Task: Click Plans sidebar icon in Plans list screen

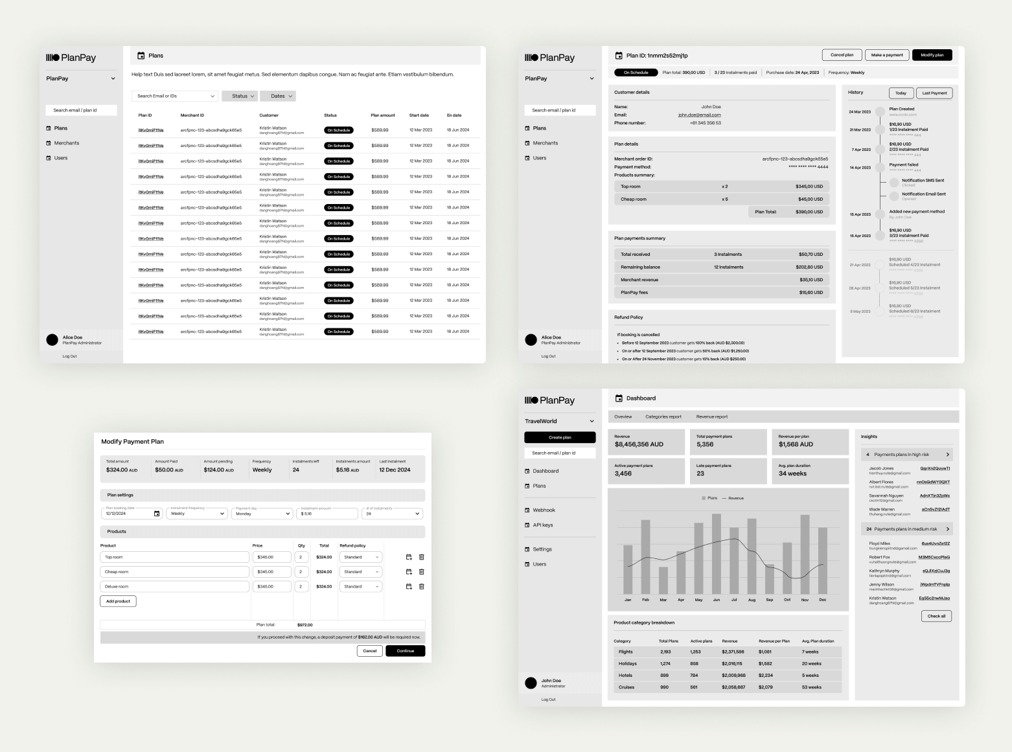Action: (49, 128)
